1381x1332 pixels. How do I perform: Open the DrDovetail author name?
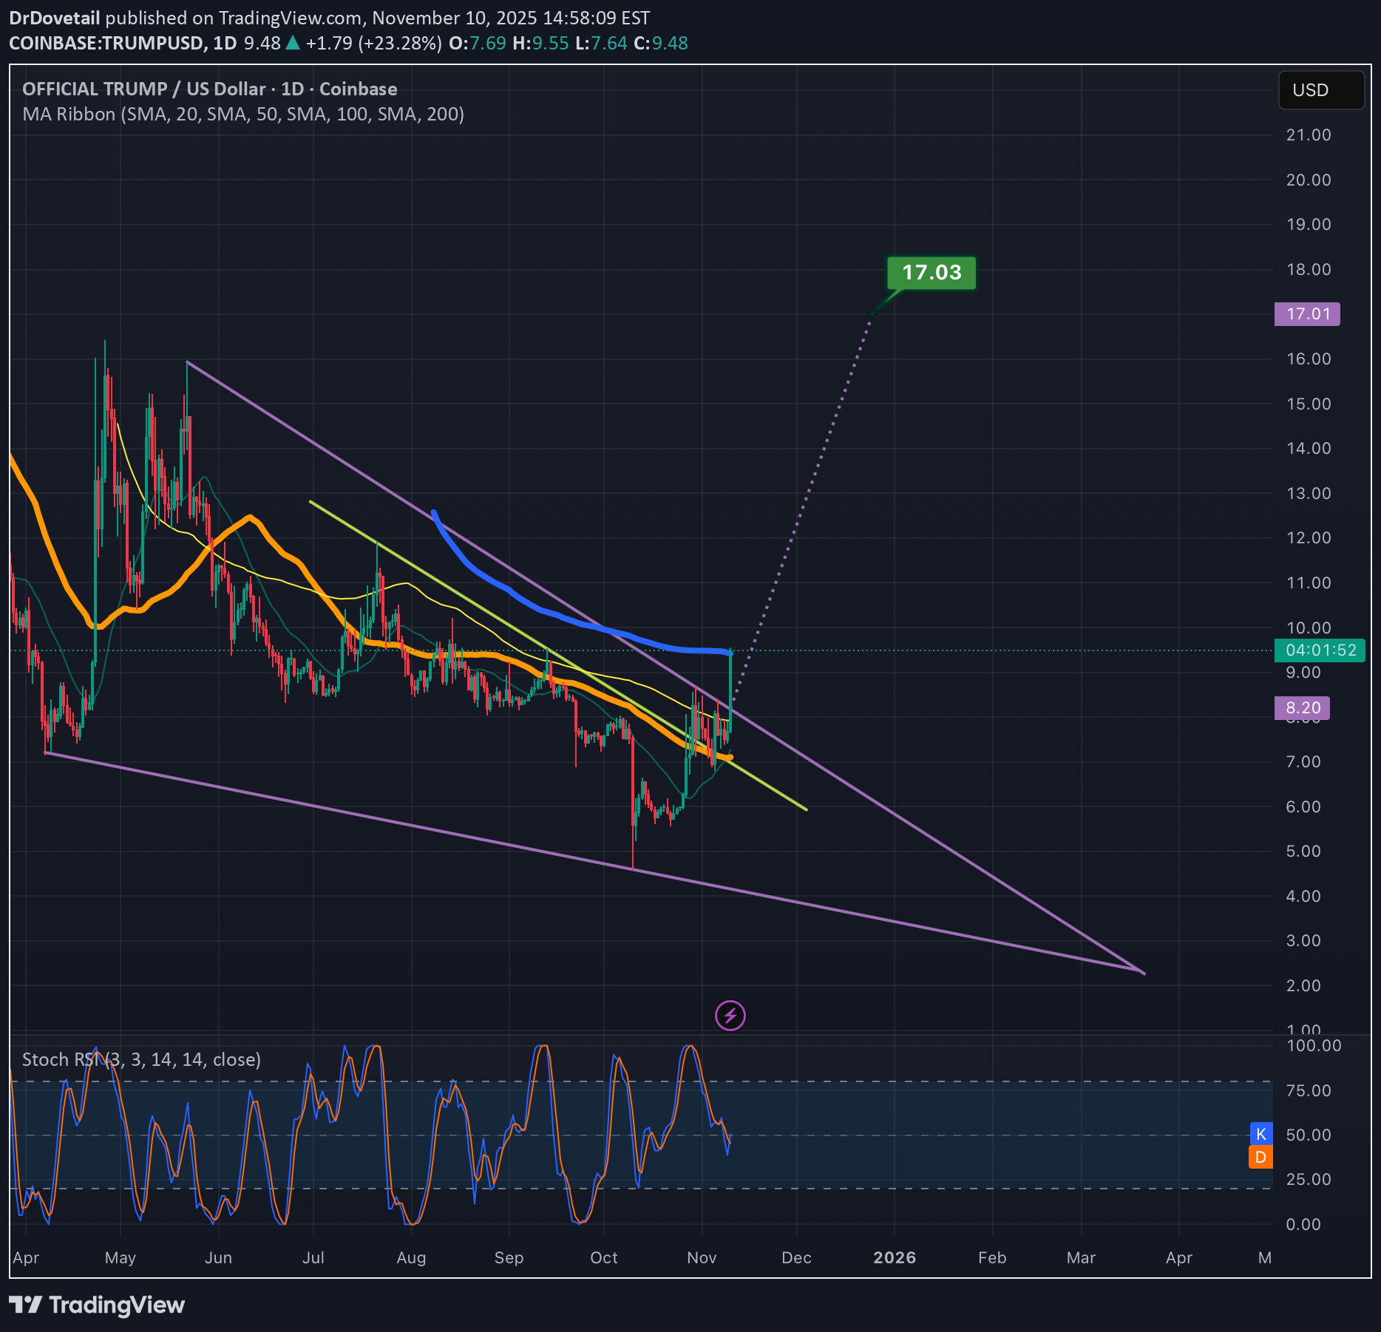coord(54,18)
